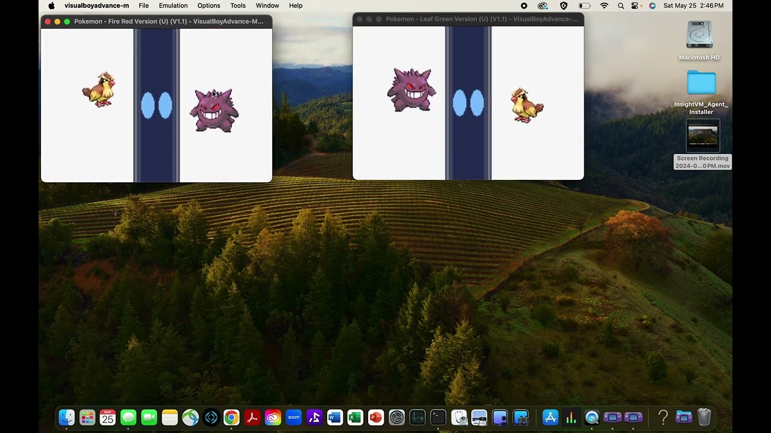
Task: Open Microsoft Excel from the Dock
Action: (x=355, y=417)
